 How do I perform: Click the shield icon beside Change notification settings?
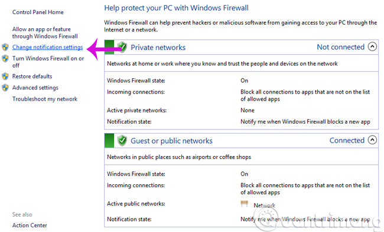click(x=5, y=47)
